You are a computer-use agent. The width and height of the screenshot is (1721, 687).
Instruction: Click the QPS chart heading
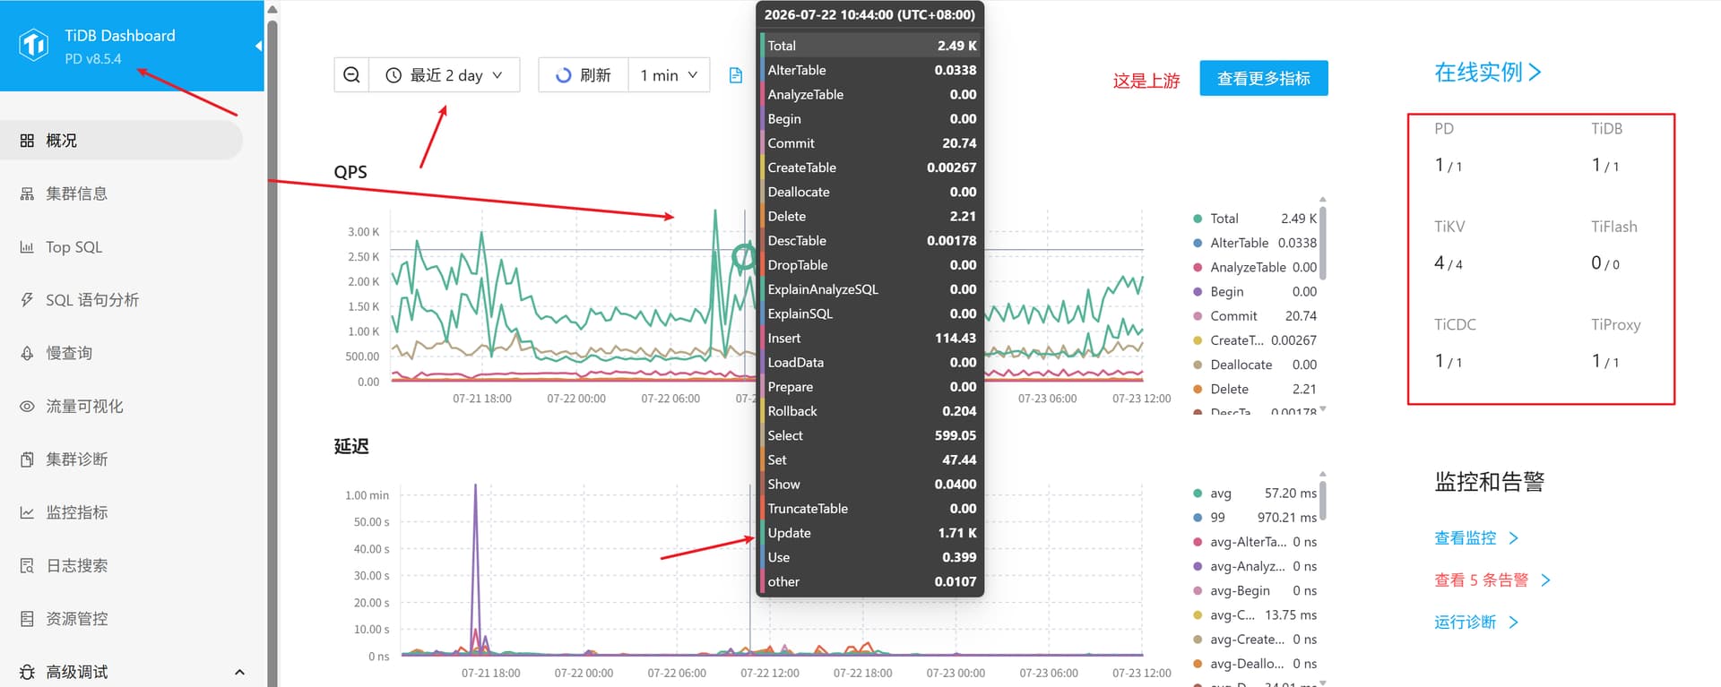(x=350, y=172)
